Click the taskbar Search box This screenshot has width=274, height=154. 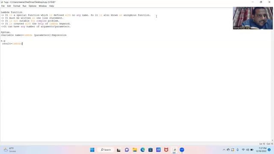point(106,150)
